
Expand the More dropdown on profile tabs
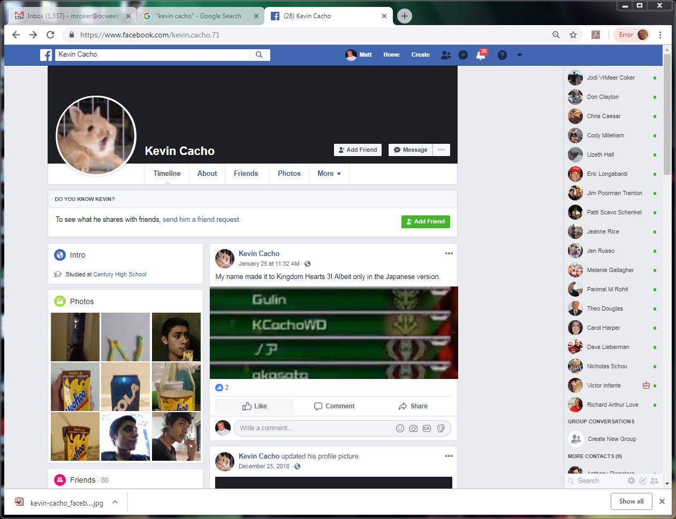pyautogui.click(x=329, y=174)
